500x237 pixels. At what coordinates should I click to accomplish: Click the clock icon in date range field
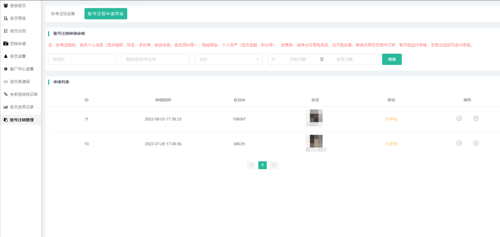pyautogui.click(x=273, y=59)
